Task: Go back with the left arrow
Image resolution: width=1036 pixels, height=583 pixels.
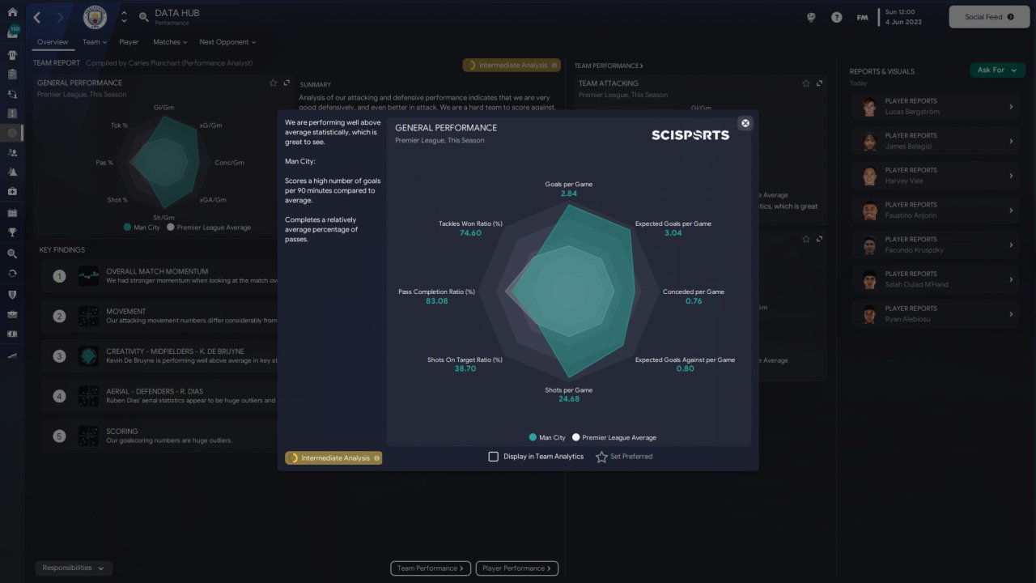Action: [37, 17]
